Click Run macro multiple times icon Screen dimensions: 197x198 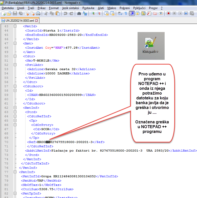point(186,13)
